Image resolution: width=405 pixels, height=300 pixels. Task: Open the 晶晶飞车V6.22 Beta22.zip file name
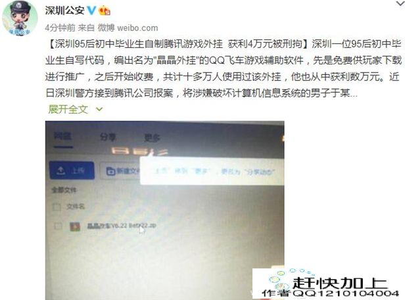coord(122,226)
